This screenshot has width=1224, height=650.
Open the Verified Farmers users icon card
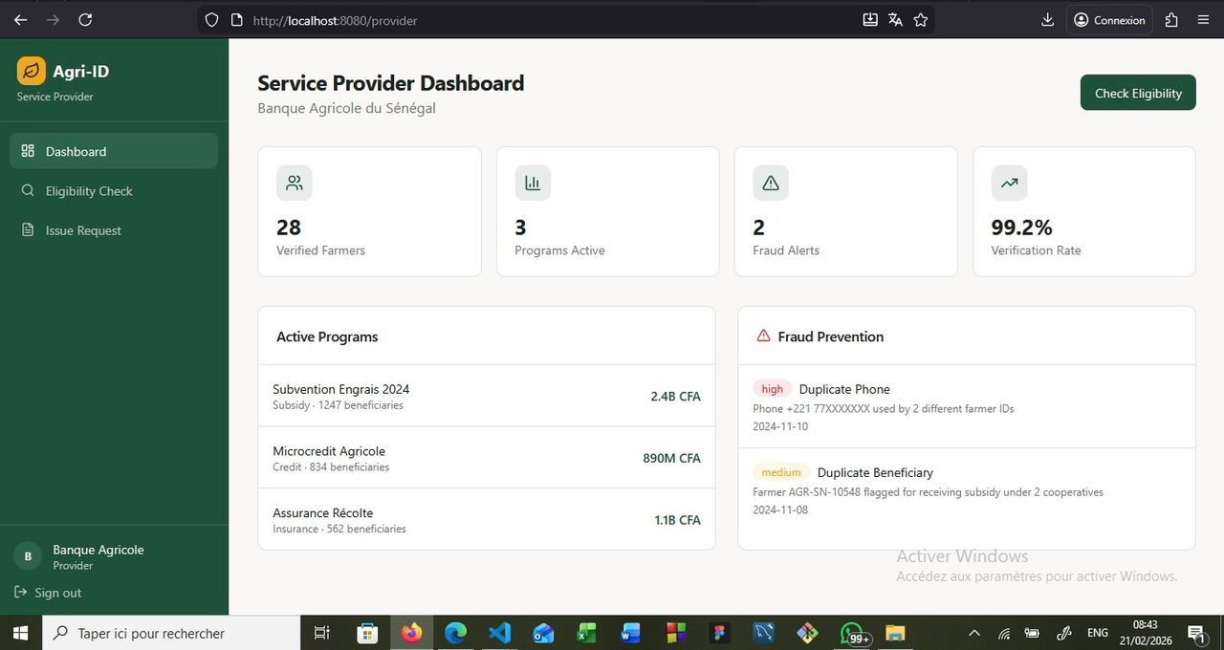pos(295,183)
